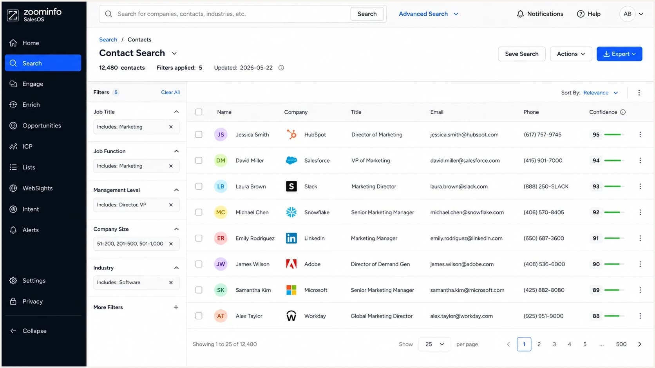Collapse the Industry filter section
The height and width of the screenshot is (368, 655).
(176, 268)
